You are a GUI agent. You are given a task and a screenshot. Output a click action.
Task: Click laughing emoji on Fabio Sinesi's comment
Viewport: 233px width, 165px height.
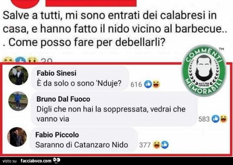coord(156,84)
